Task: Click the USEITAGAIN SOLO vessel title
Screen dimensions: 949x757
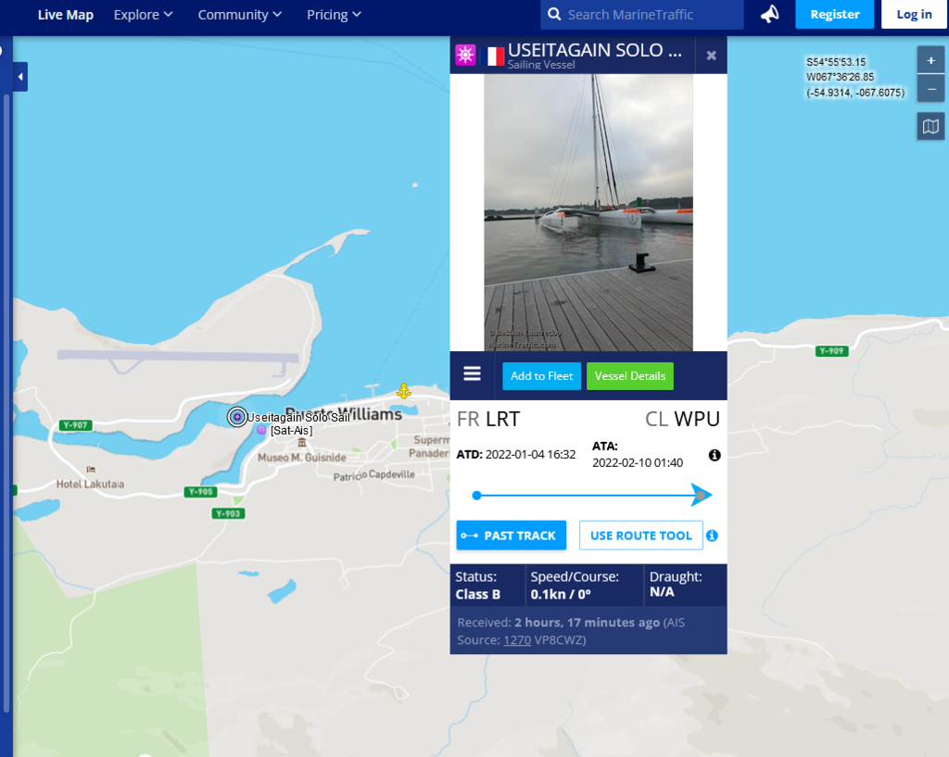Action: pos(595,50)
